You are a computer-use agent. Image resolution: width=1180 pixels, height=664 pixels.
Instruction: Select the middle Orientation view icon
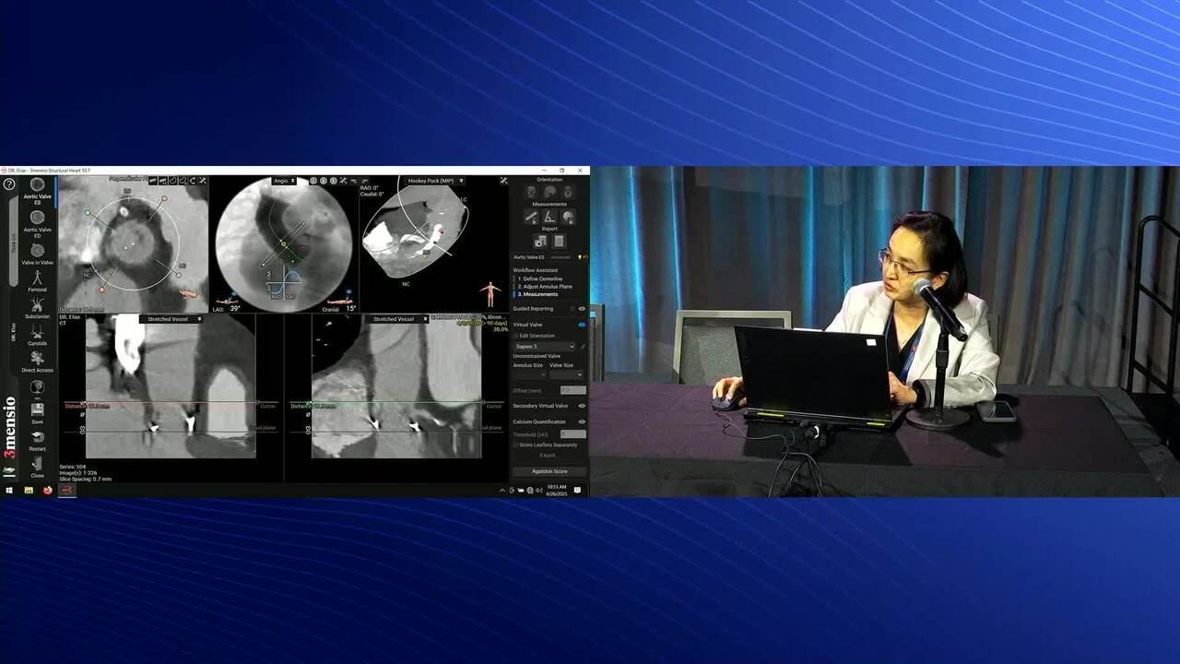(549, 192)
